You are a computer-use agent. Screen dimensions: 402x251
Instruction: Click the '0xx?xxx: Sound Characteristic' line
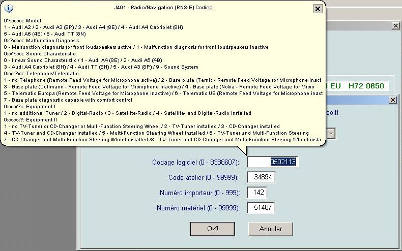pyautogui.click(x=40, y=54)
